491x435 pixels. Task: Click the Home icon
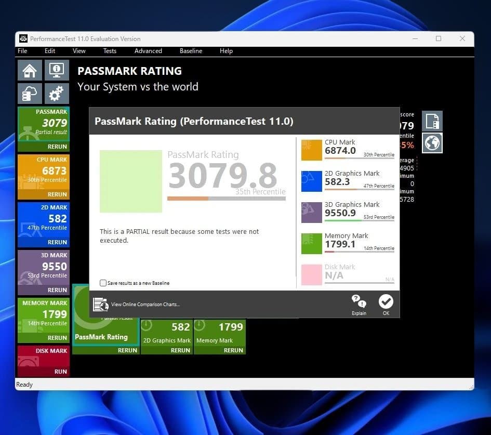click(30, 70)
